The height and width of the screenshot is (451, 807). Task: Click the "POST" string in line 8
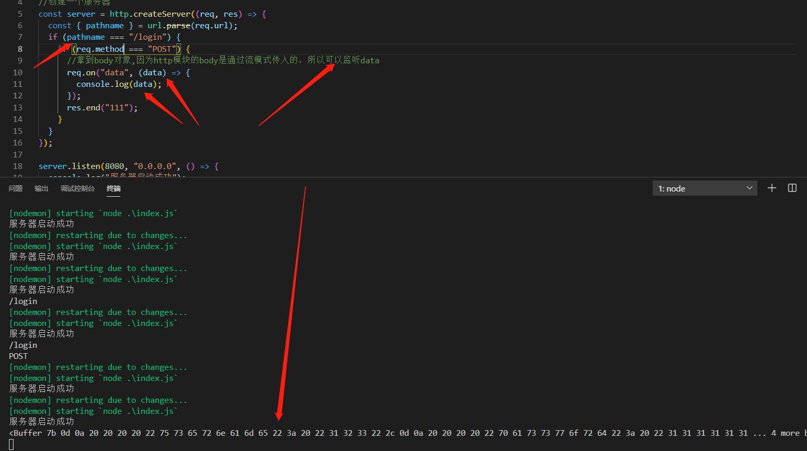(162, 49)
